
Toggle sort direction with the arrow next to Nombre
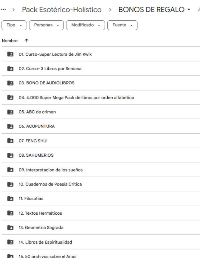(x=26, y=41)
